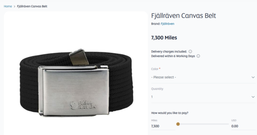
Task: Click the info icon beside Delivery charges included
Action: pos(190,51)
